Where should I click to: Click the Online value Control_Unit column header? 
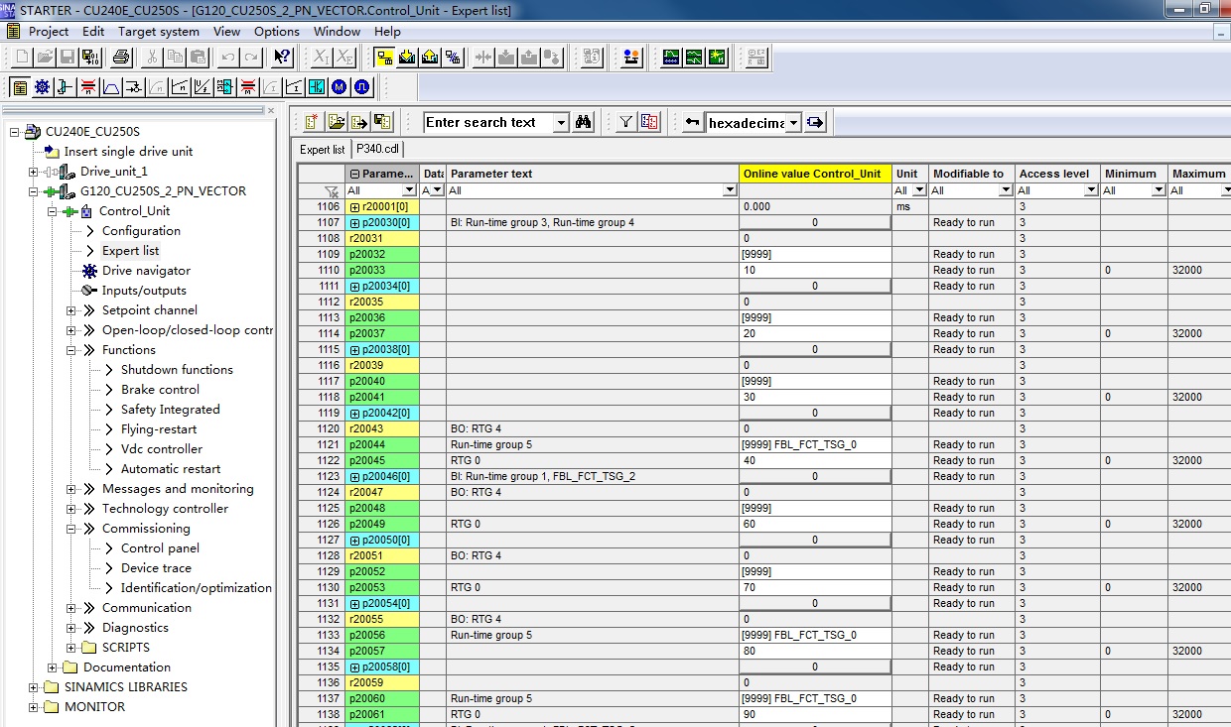coord(815,174)
